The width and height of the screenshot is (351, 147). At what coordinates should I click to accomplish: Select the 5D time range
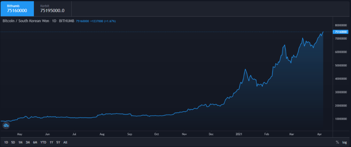click(13, 142)
